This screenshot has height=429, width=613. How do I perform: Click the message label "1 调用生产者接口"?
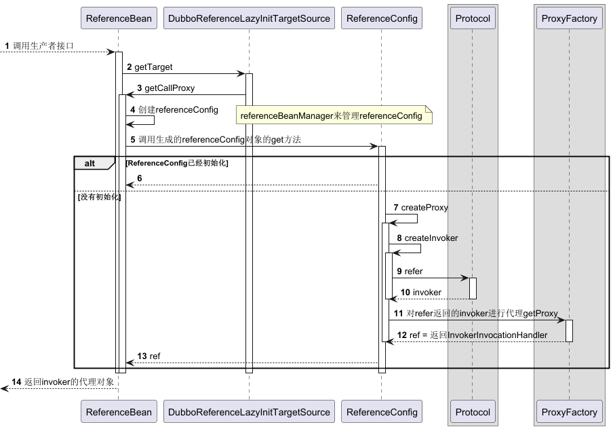coord(39,45)
